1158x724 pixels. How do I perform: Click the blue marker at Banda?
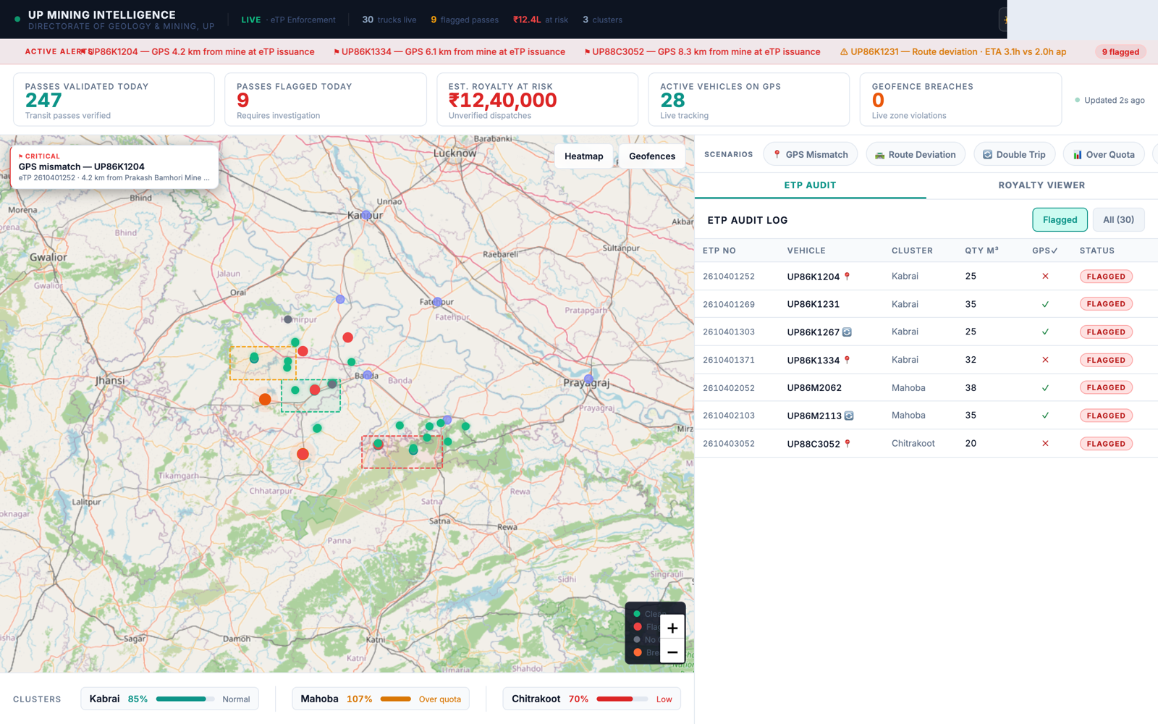pyautogui.click(x=368, y=375)
